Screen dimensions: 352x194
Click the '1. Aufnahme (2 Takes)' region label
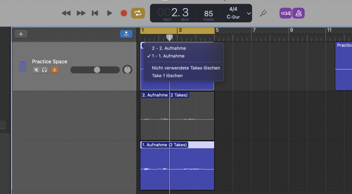point(165,145)
